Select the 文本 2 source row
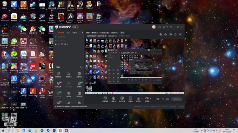 pos(69,37)
